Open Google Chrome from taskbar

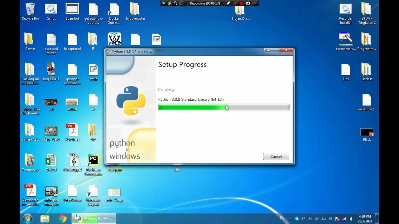[62, 218]
